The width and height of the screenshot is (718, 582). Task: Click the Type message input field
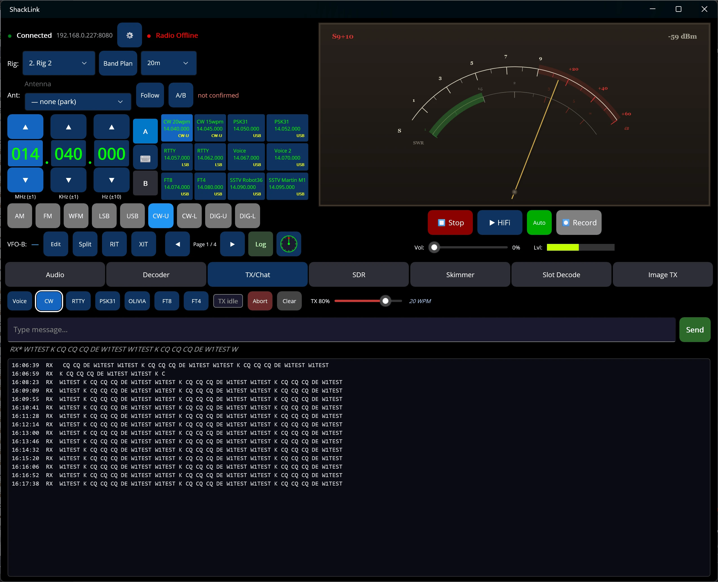point(342,330)
